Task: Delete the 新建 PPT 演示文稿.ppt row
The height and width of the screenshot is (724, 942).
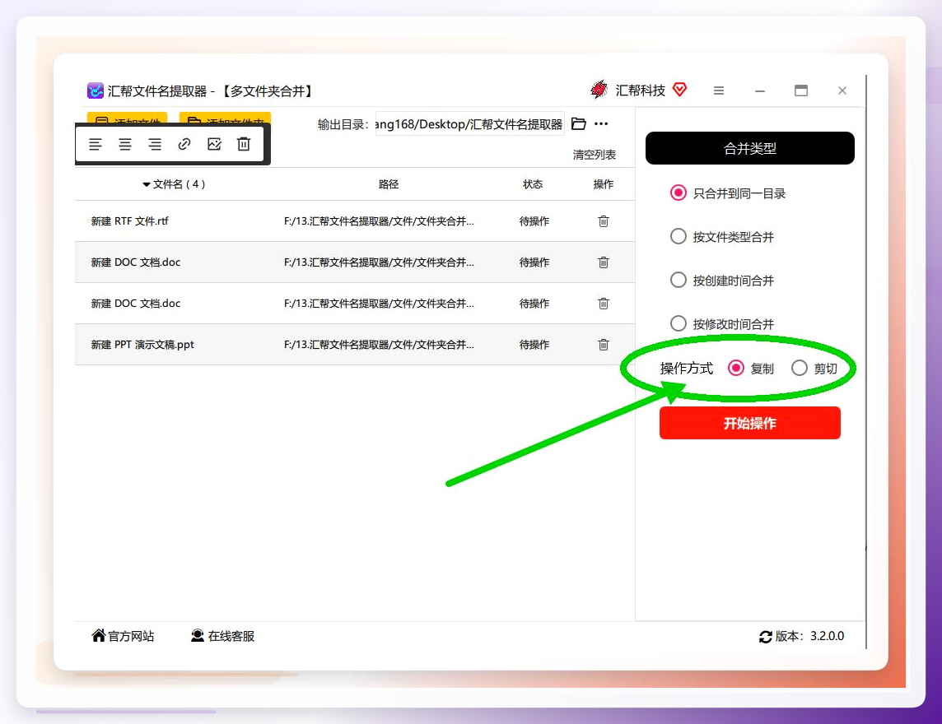Action: click(x=604, y=345)
